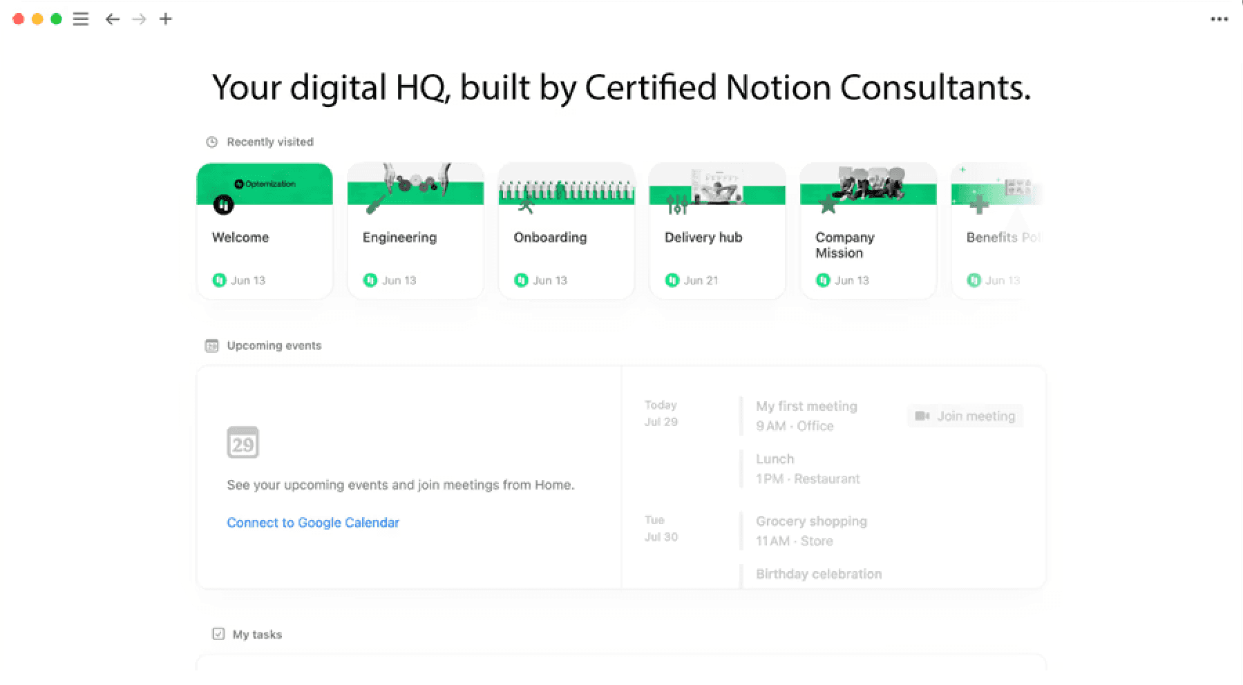Click the video camera icon in Join meeting

922,416
